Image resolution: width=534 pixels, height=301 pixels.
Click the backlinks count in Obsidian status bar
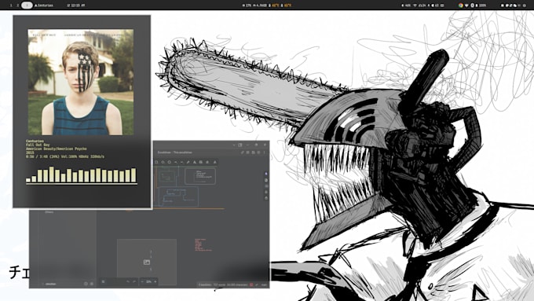[205, 284]
